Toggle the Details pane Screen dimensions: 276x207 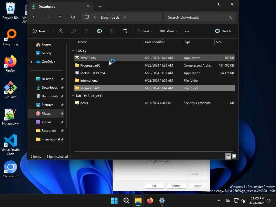tap(223, 31)
